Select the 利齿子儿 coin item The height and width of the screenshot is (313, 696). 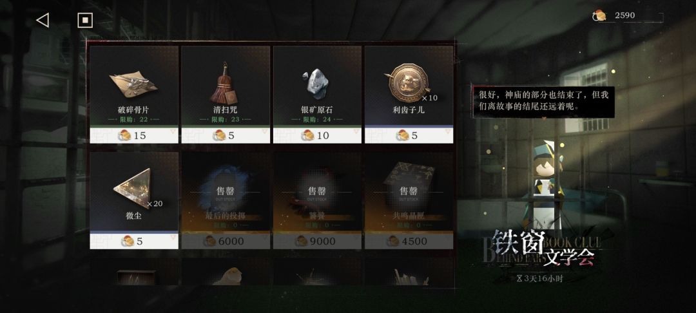click(x=409, y=86)
